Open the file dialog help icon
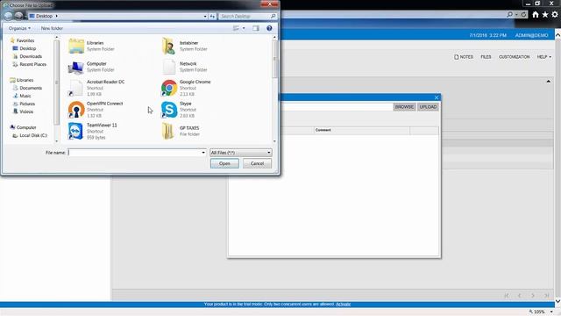 click(269, 28)
